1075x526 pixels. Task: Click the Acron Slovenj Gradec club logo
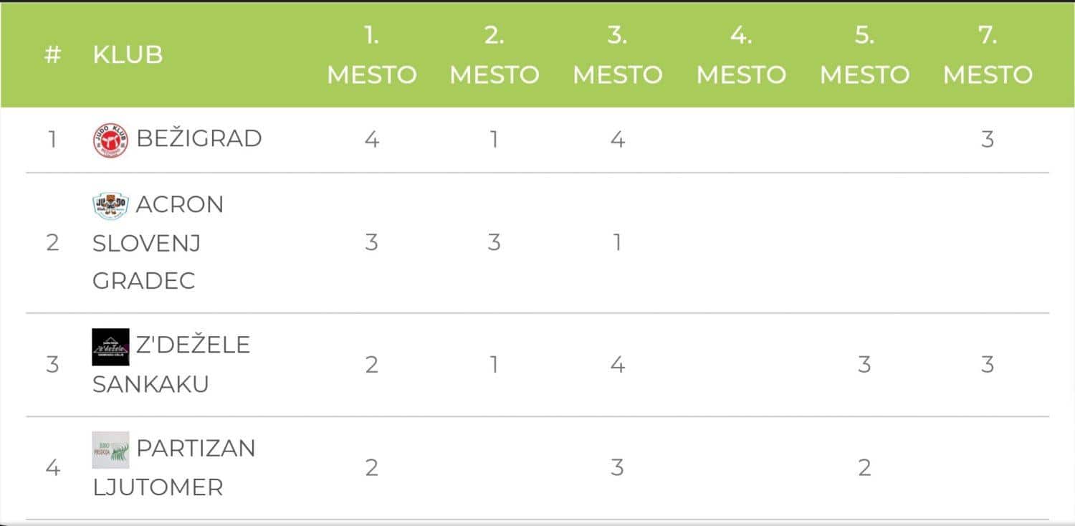(x=110, y=206)
